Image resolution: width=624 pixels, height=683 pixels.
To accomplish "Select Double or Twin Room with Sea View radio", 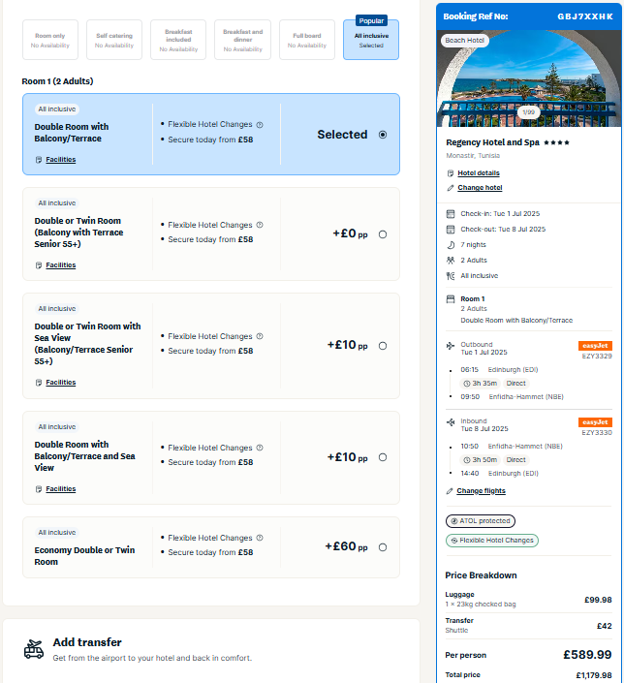I will point(383,346).
